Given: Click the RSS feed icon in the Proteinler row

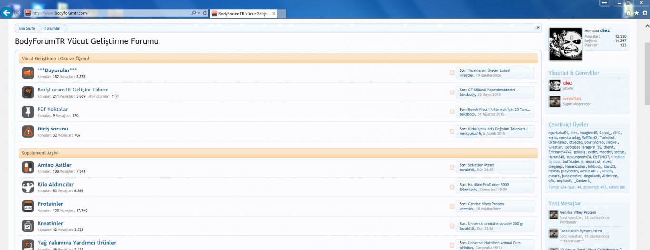Looking at the screenshot, I should [452, 207].
